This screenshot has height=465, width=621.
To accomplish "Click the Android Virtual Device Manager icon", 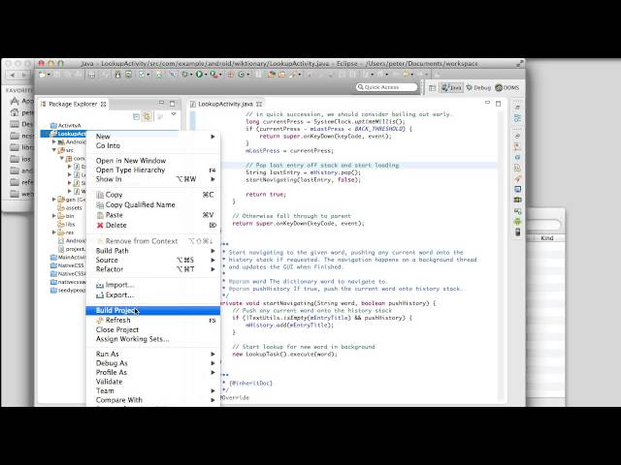I will [128, 75].
